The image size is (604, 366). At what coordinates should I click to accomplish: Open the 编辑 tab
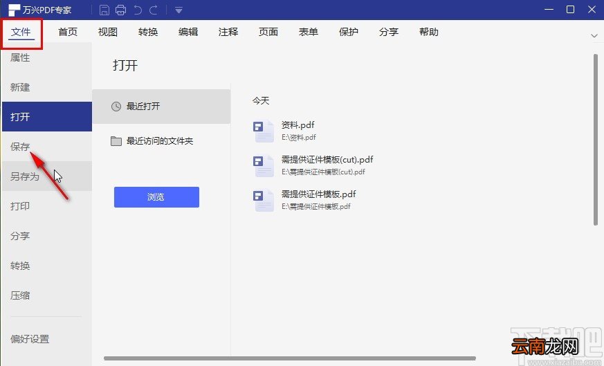click(x=188, y=32)
